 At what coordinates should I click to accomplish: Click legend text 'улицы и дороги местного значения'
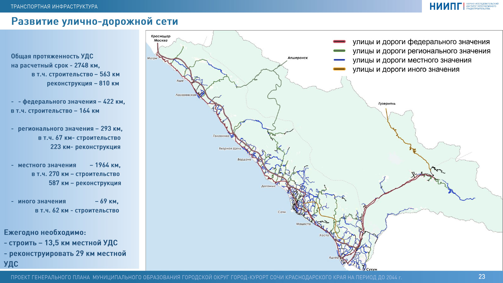[412, 60]
